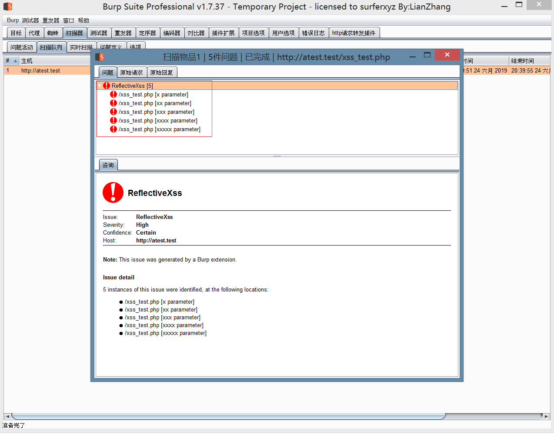Open the 重发器 menu in the menu bar

click(51, 20)
